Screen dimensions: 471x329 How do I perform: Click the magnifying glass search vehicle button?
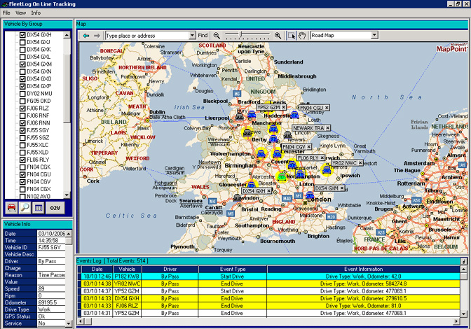pos(25,208)
